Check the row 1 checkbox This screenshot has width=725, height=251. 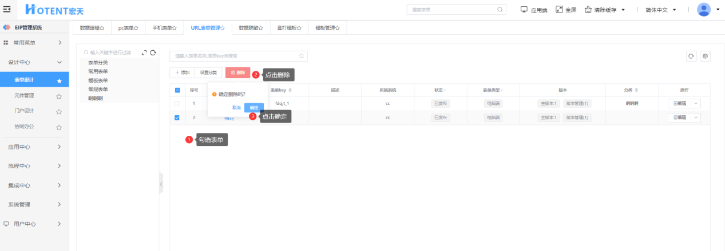[177, 103]
